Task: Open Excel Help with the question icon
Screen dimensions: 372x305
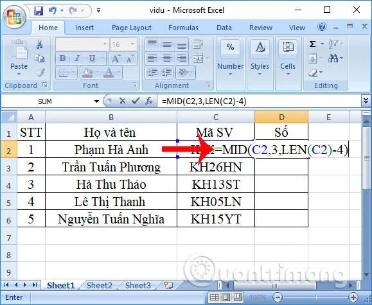Action: coord(322,26)
